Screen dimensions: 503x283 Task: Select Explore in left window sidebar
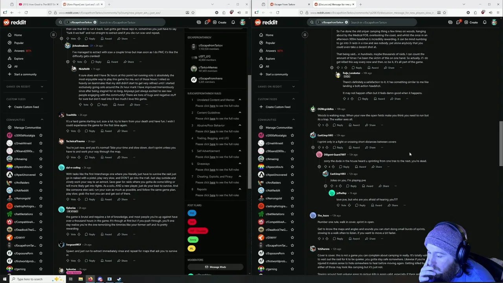pos(18,59)
